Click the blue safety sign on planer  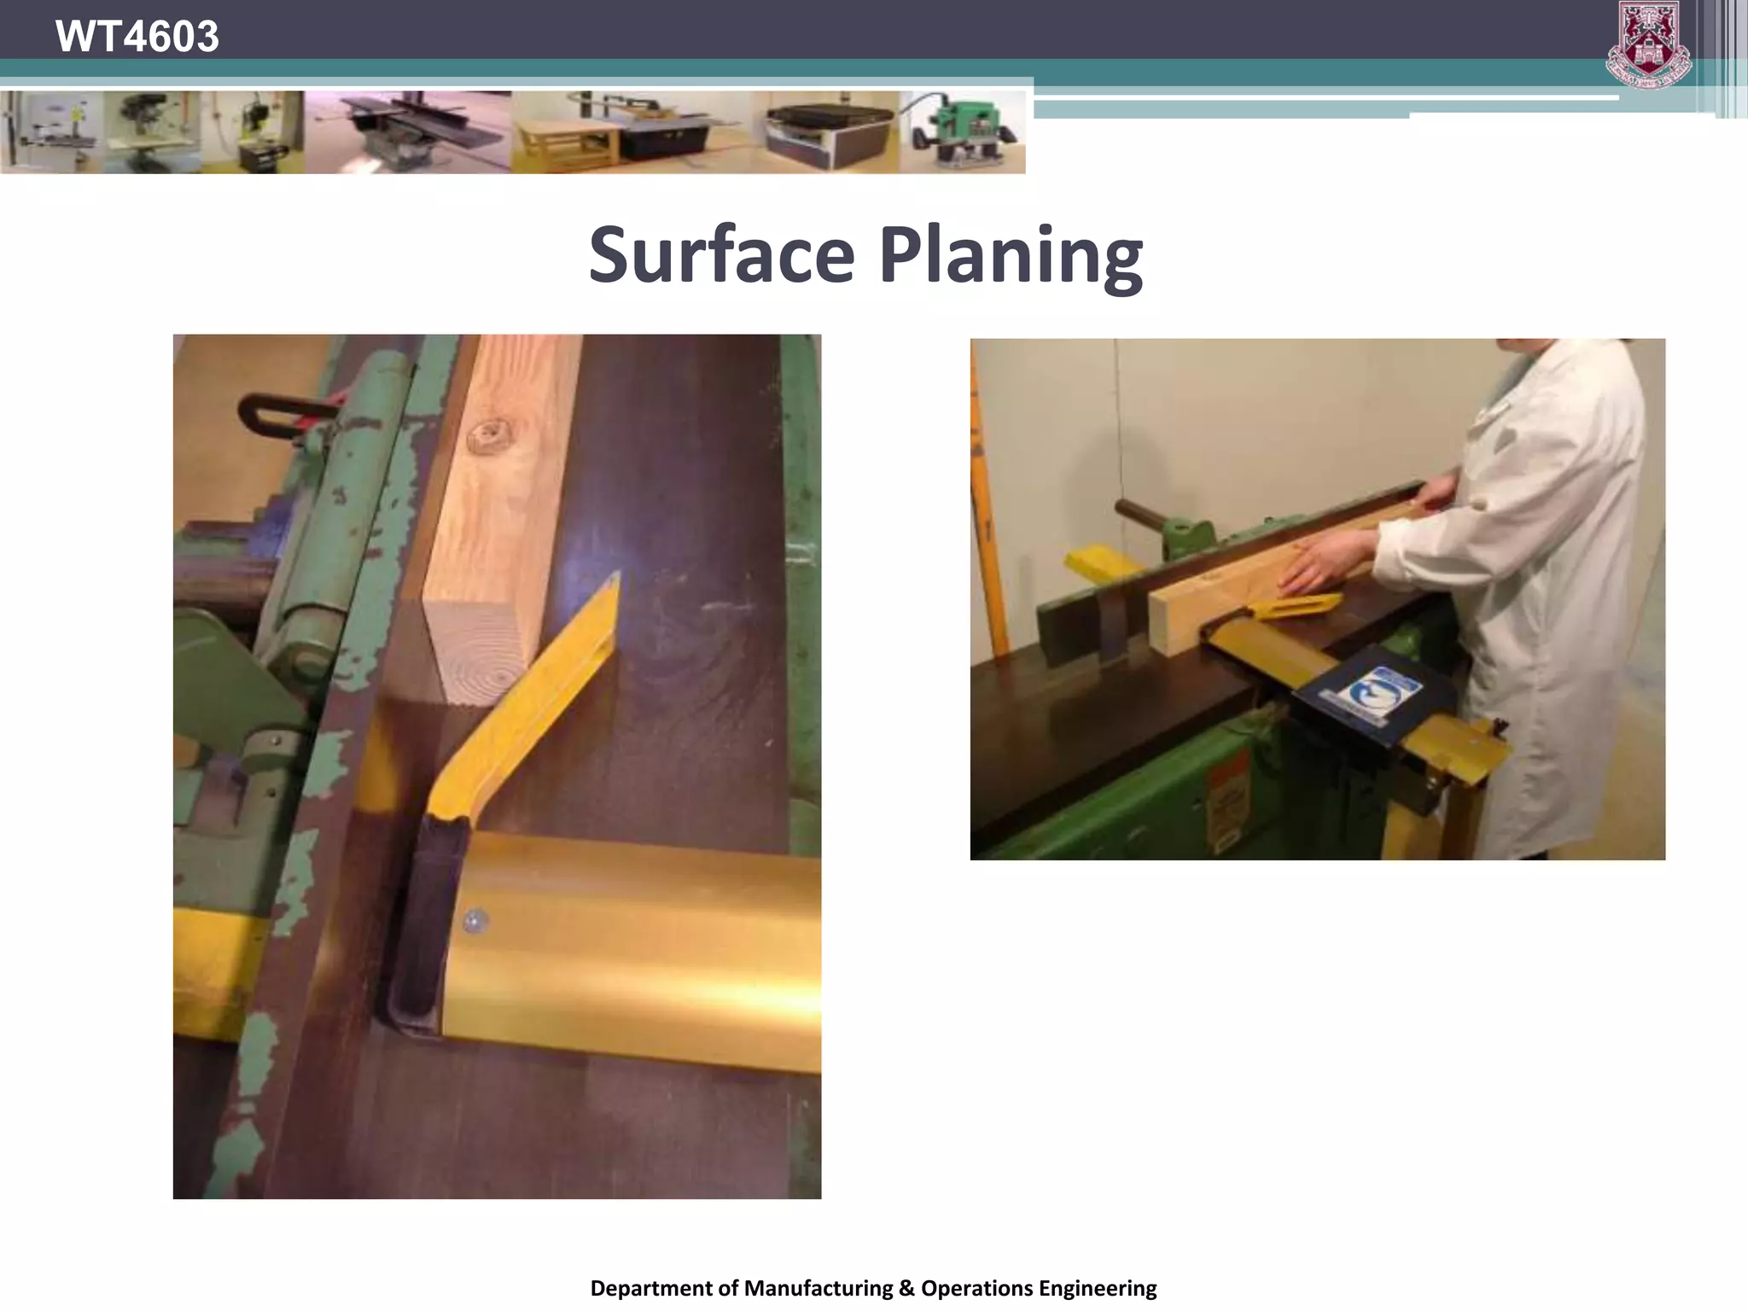1372,694
